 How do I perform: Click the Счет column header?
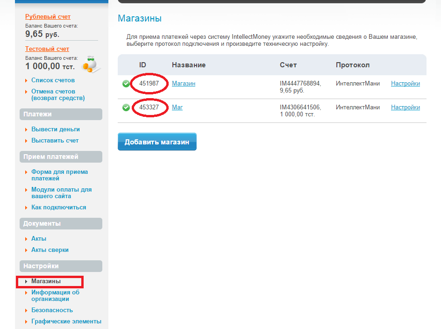288,65
